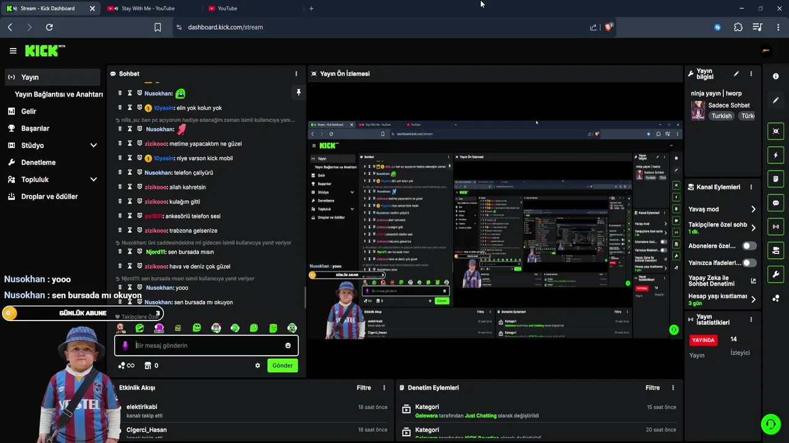The height and width of the screenshot is (443, 789).
Task: Click the emoji picker in the message box
Action: (x=288, y=345)
